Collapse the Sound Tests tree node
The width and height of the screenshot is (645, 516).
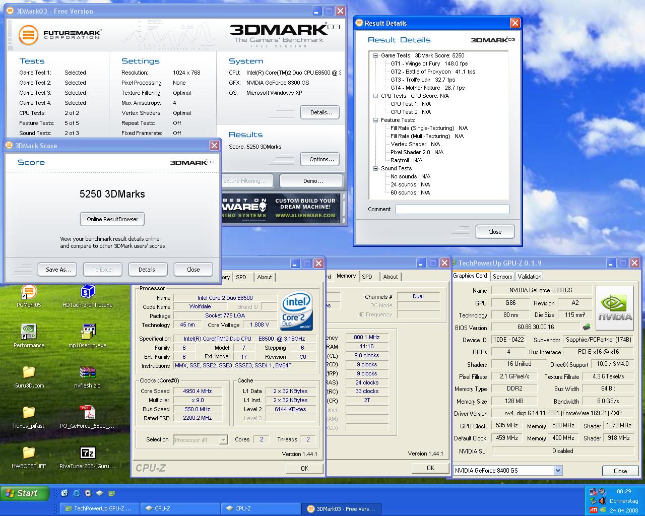coord(376,168)
